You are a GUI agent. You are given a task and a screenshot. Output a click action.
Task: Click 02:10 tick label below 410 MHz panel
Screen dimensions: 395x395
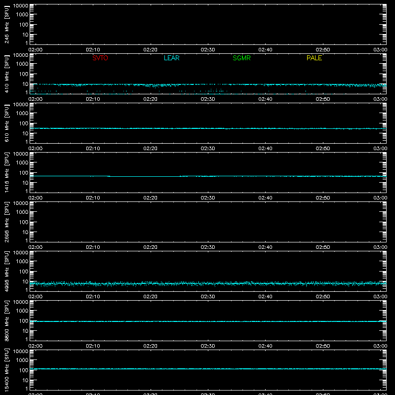pos(93,99)
